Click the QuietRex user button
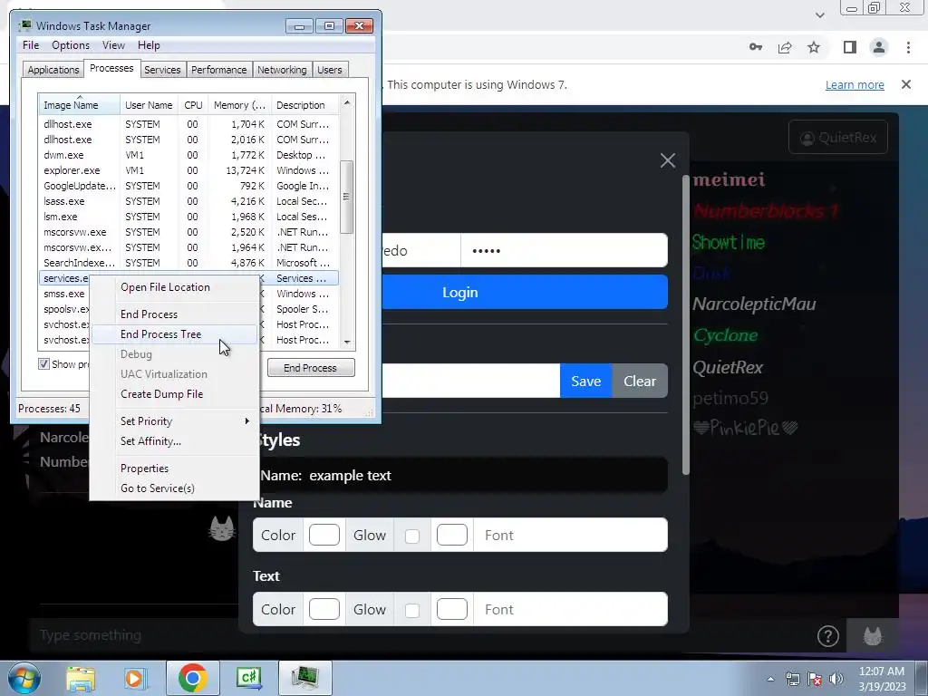The height and width of the screenshot is (696, 928). click(x=838, y=138)
